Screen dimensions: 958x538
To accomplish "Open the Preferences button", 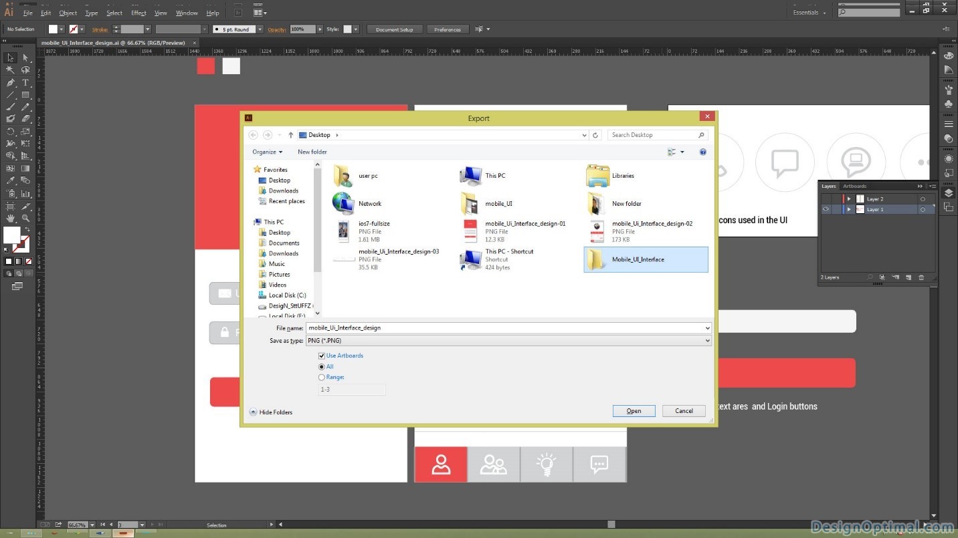I will tap(448, 29).
